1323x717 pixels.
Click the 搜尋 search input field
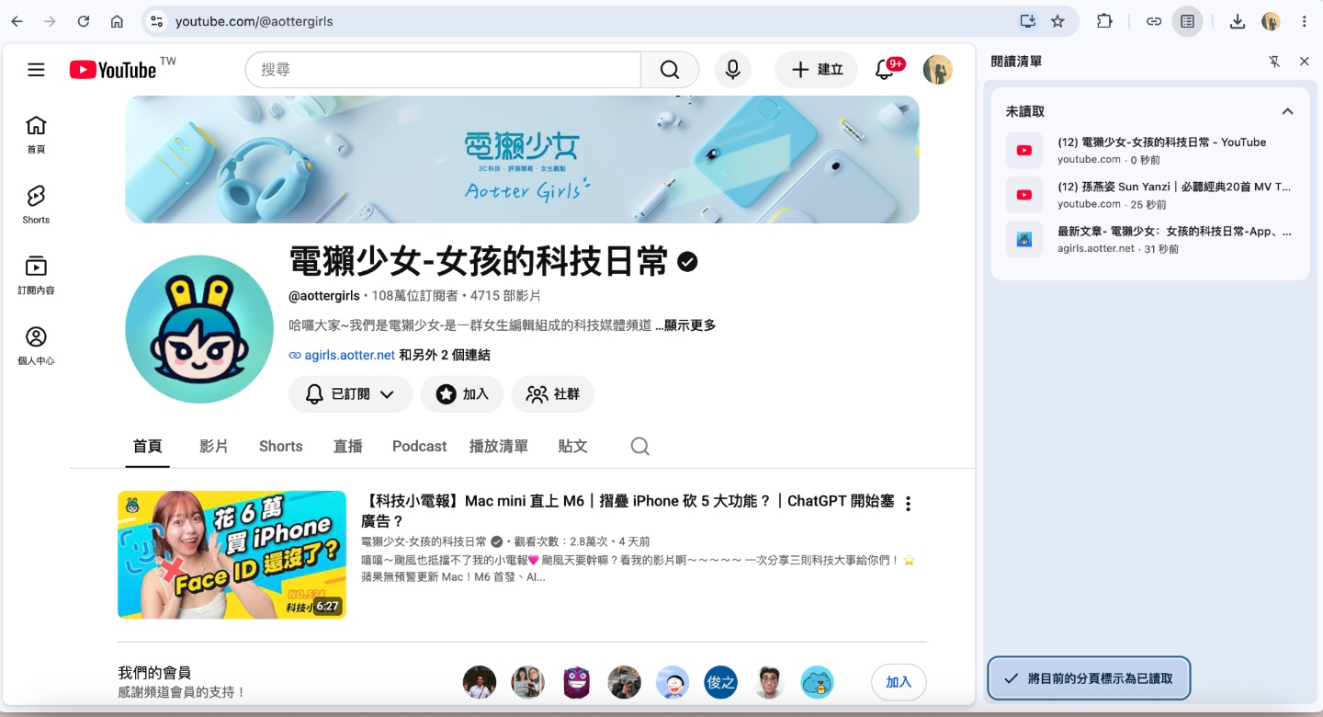(x=443, y=70)
